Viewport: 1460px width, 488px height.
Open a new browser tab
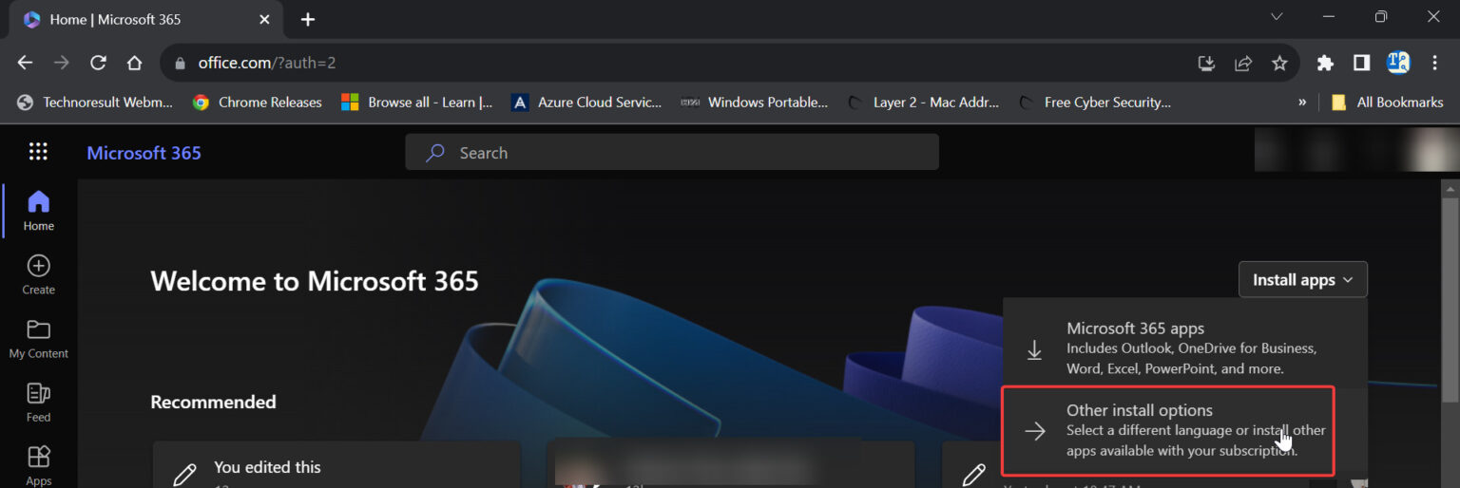click(307, 20)
